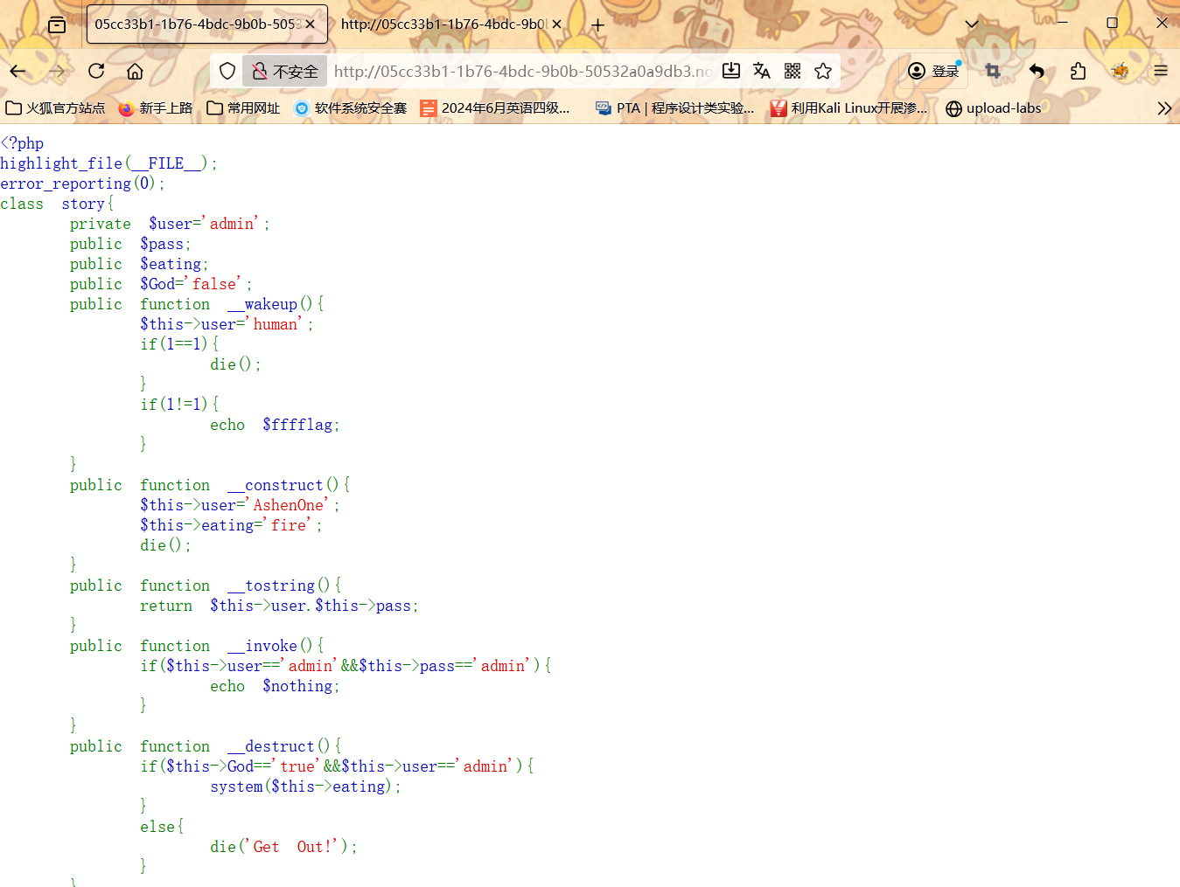
Task: Click the Home button
Action: coord(135,71)
